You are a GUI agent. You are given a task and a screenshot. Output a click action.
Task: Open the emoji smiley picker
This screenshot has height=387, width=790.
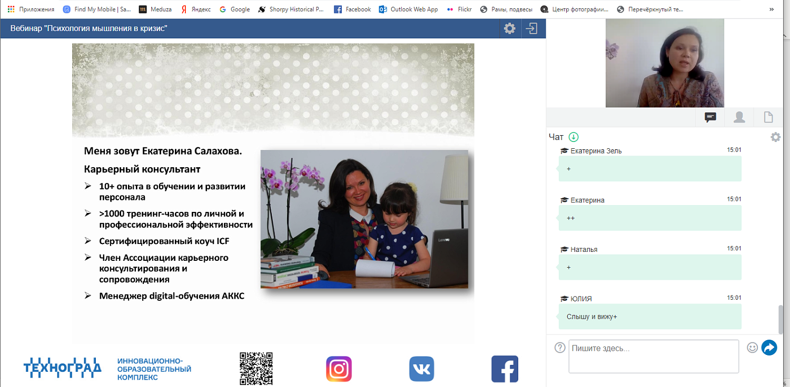(753, 348)
